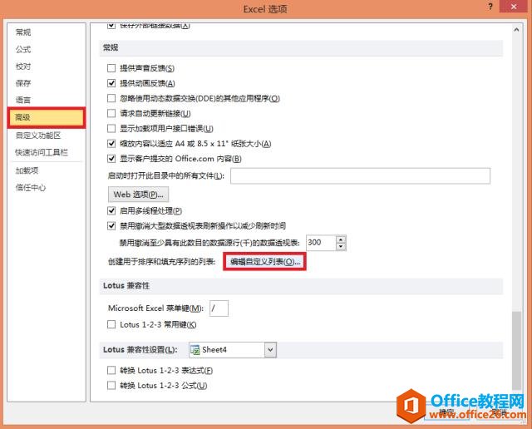Click the startup folder path input field

click(360, 175)
